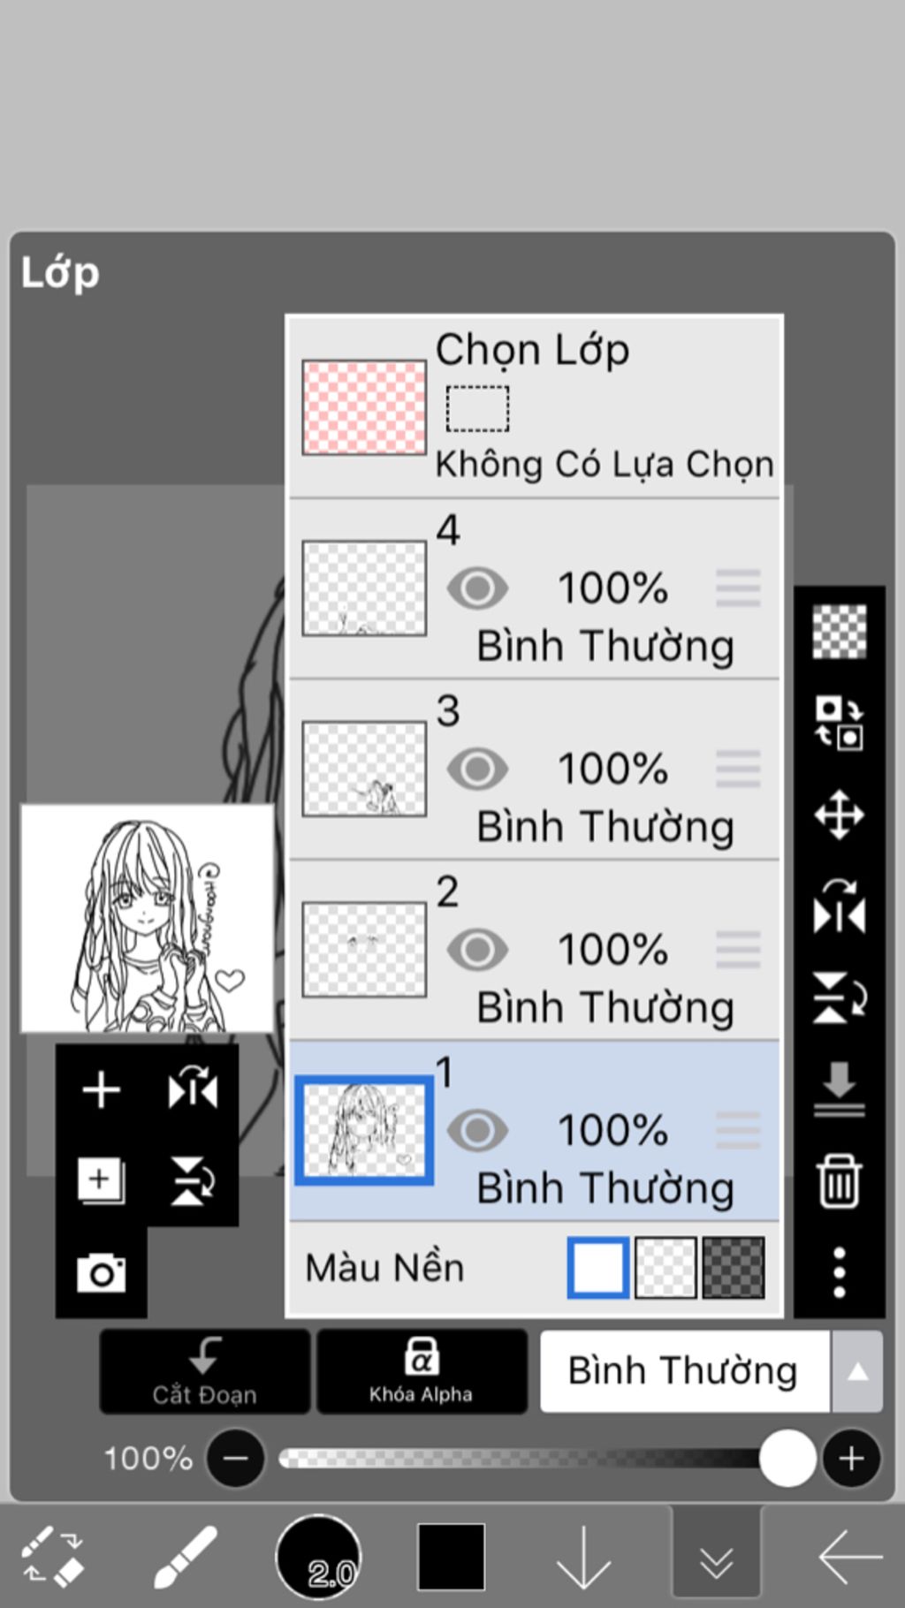Click the clear layer checkerboard icon
Image resolution: width=905 pixels, height=1608 pixels.
click(839, 631)
